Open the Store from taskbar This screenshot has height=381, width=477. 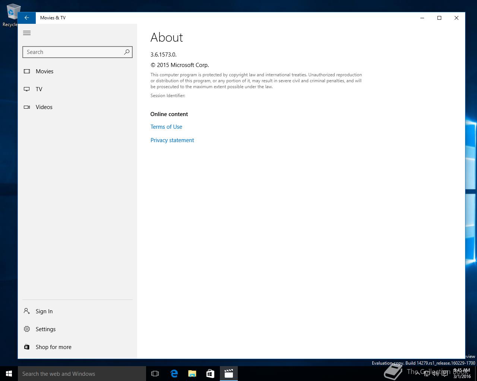(210, 374)
